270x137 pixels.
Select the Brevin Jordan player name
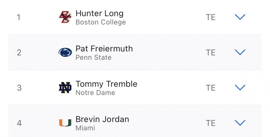click(102, 119)
